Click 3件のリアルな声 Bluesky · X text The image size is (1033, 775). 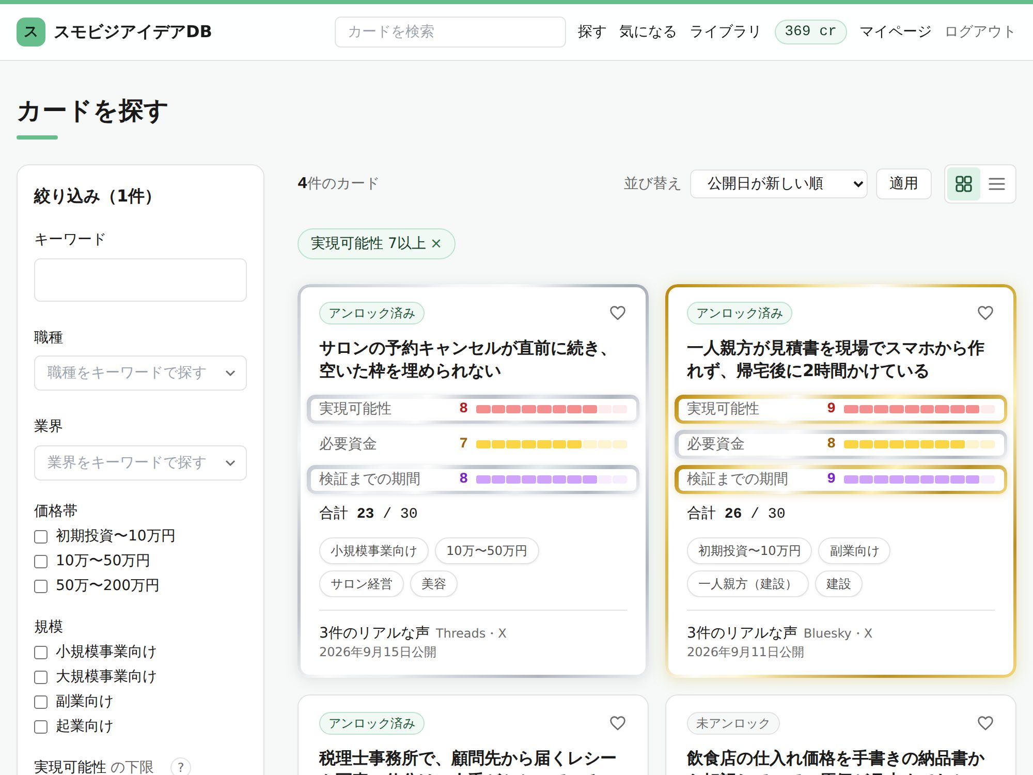[780, 633]
